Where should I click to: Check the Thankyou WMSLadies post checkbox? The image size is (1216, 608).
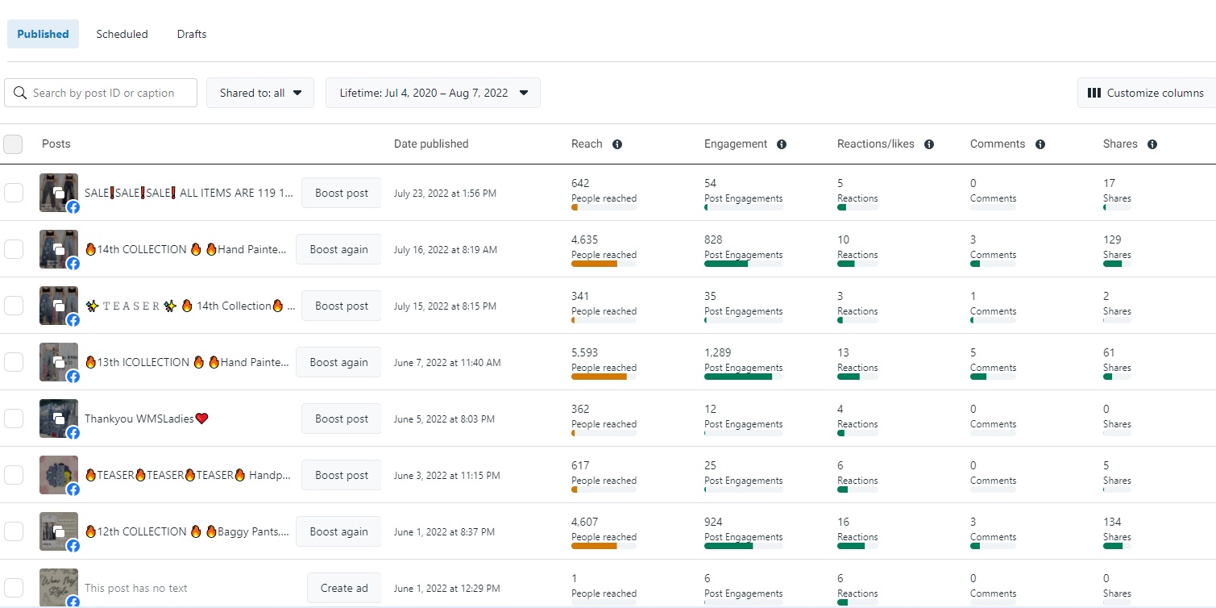pos(14,419)
